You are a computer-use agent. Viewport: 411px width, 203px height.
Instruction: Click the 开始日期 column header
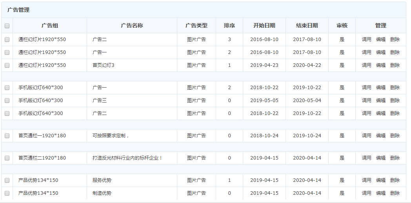pyautogui.click(x=264, y=26)
